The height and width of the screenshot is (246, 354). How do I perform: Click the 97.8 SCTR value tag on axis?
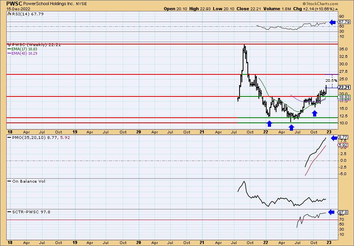tap(343, 212)
